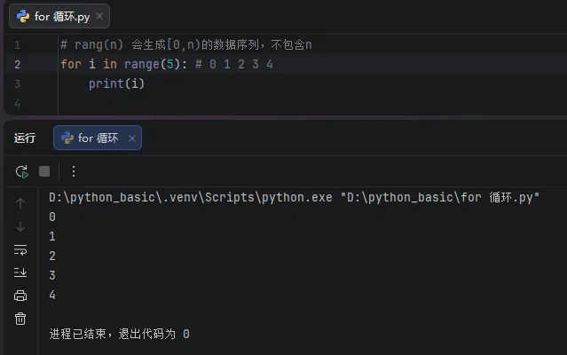Viewport: 567px width, 355px height.
Task: Open the run toolbar more options menu
Action: (x=74, y=171)
